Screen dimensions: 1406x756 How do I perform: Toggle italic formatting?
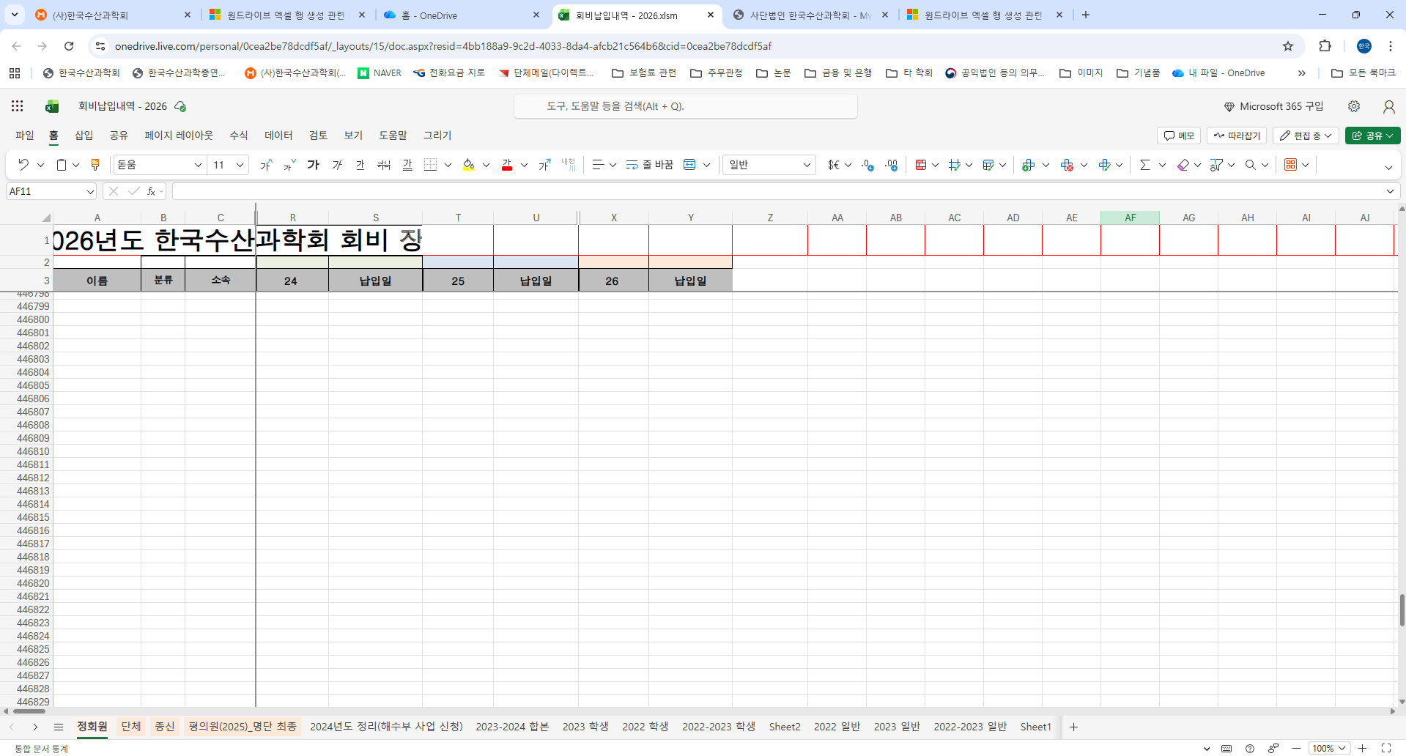pyautogui.click(x=337, y=165)
